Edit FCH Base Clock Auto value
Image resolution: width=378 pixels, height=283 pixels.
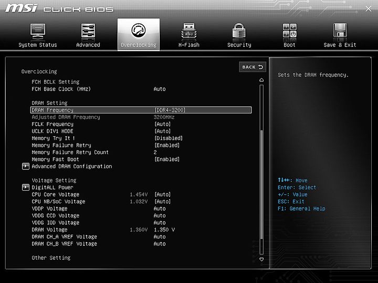click(x=160, y=89)
